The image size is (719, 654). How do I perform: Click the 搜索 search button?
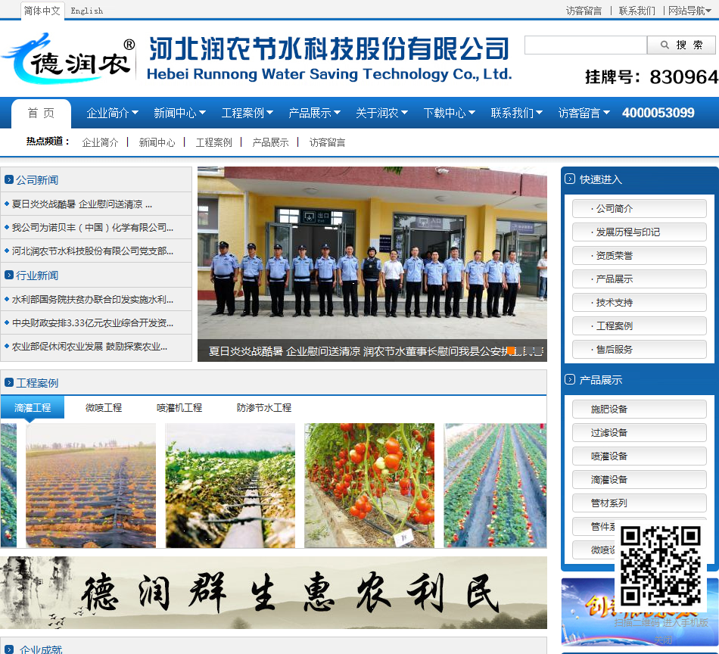(x=681, y=45)
